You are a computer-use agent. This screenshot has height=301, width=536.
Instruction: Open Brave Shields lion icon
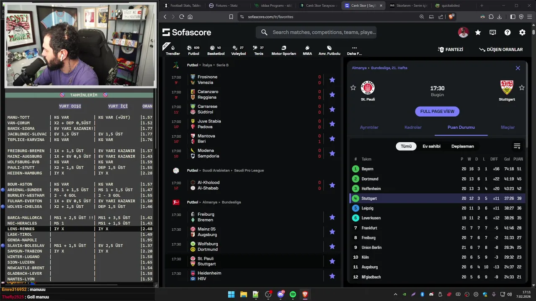click(451, 17)
